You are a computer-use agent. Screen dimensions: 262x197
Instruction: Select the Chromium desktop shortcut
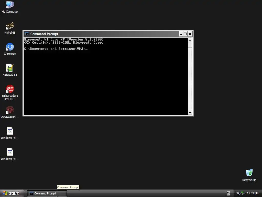(x=10, y=49)
